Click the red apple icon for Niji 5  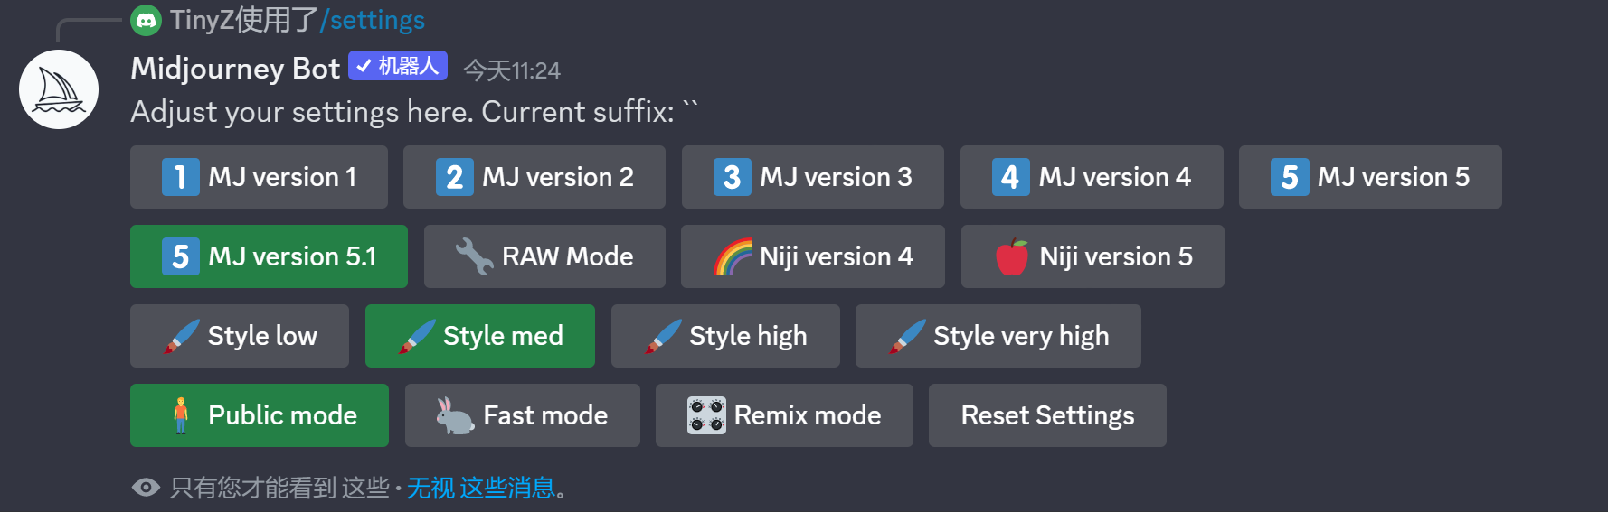click(x=1012, y=256)
